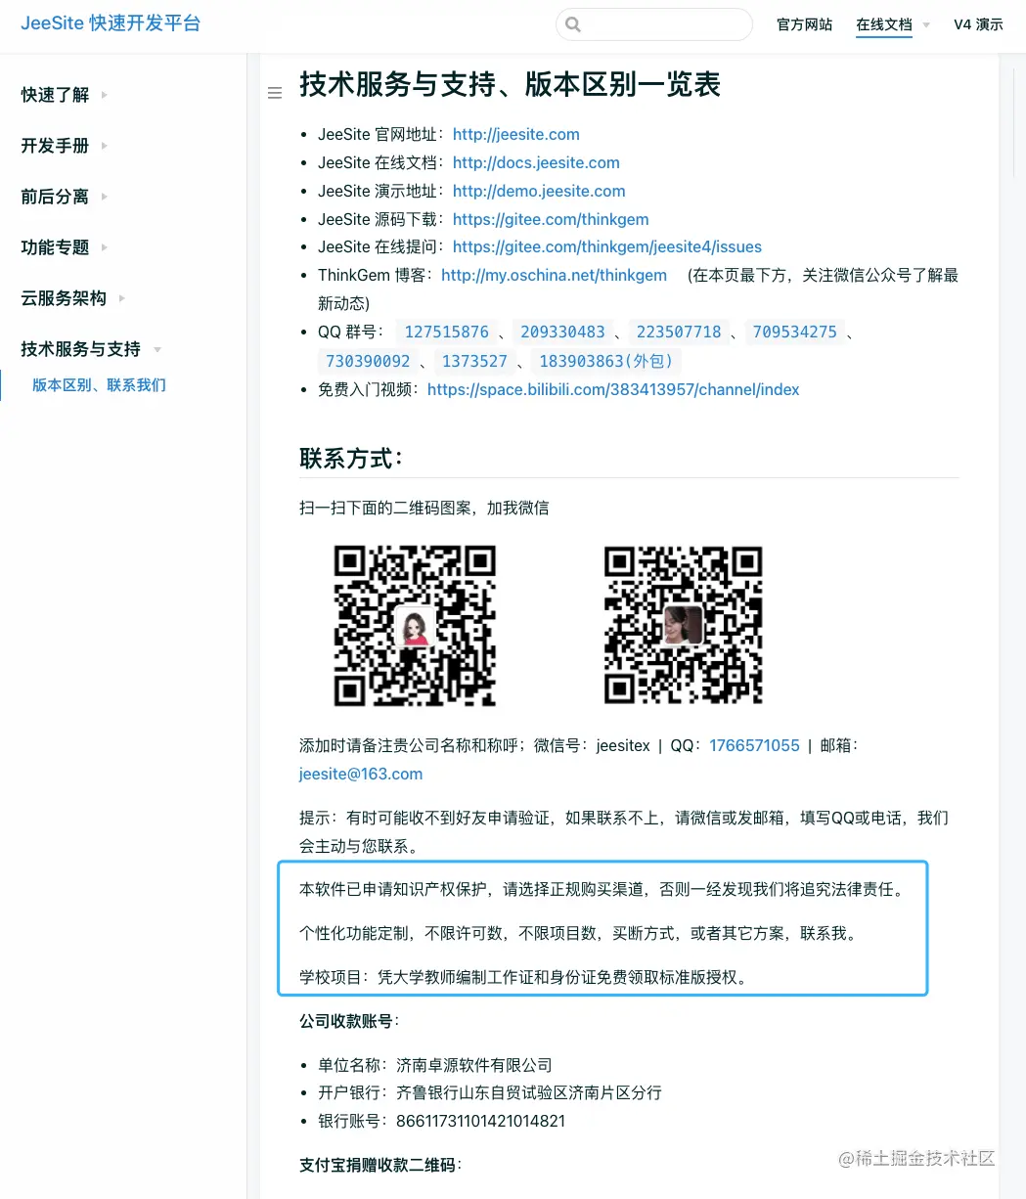The image size is (1026, 1199).
Task: Click the 学校项目 授权 paragraph
Action: point(524,977)
